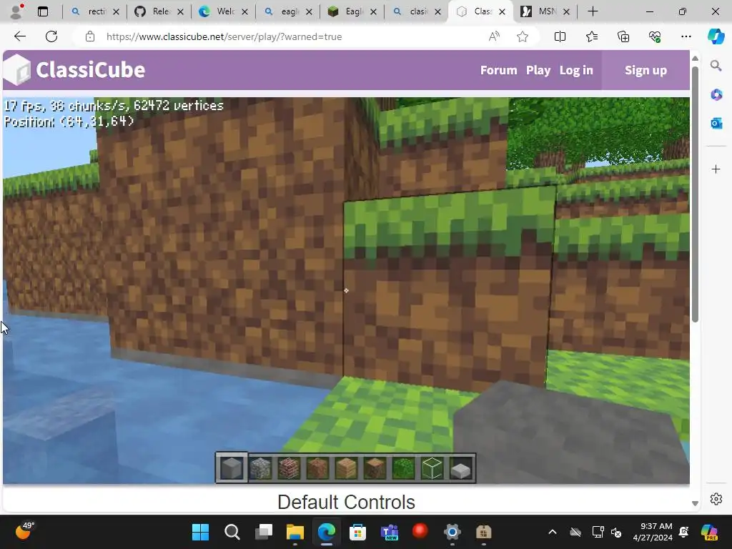Open the Play page
This screenshot has height=549, width=732.
538,70
